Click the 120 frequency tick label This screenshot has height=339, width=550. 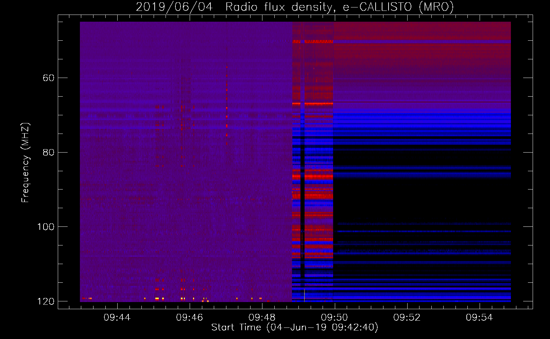(46, 301)
